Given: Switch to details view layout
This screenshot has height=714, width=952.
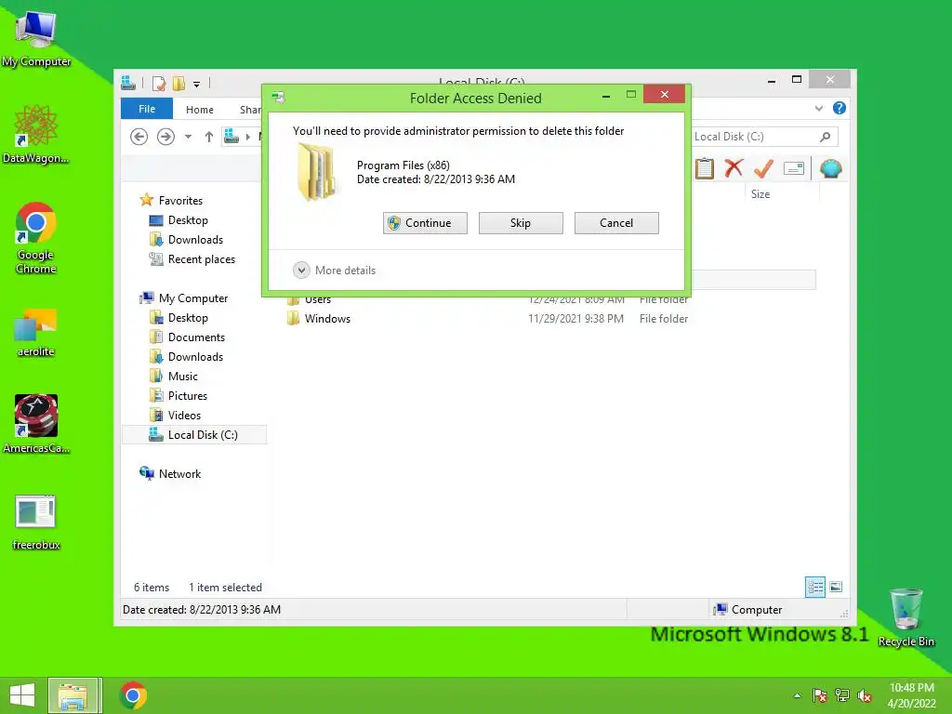Looking at the screenshot, I should click(814, 587).
